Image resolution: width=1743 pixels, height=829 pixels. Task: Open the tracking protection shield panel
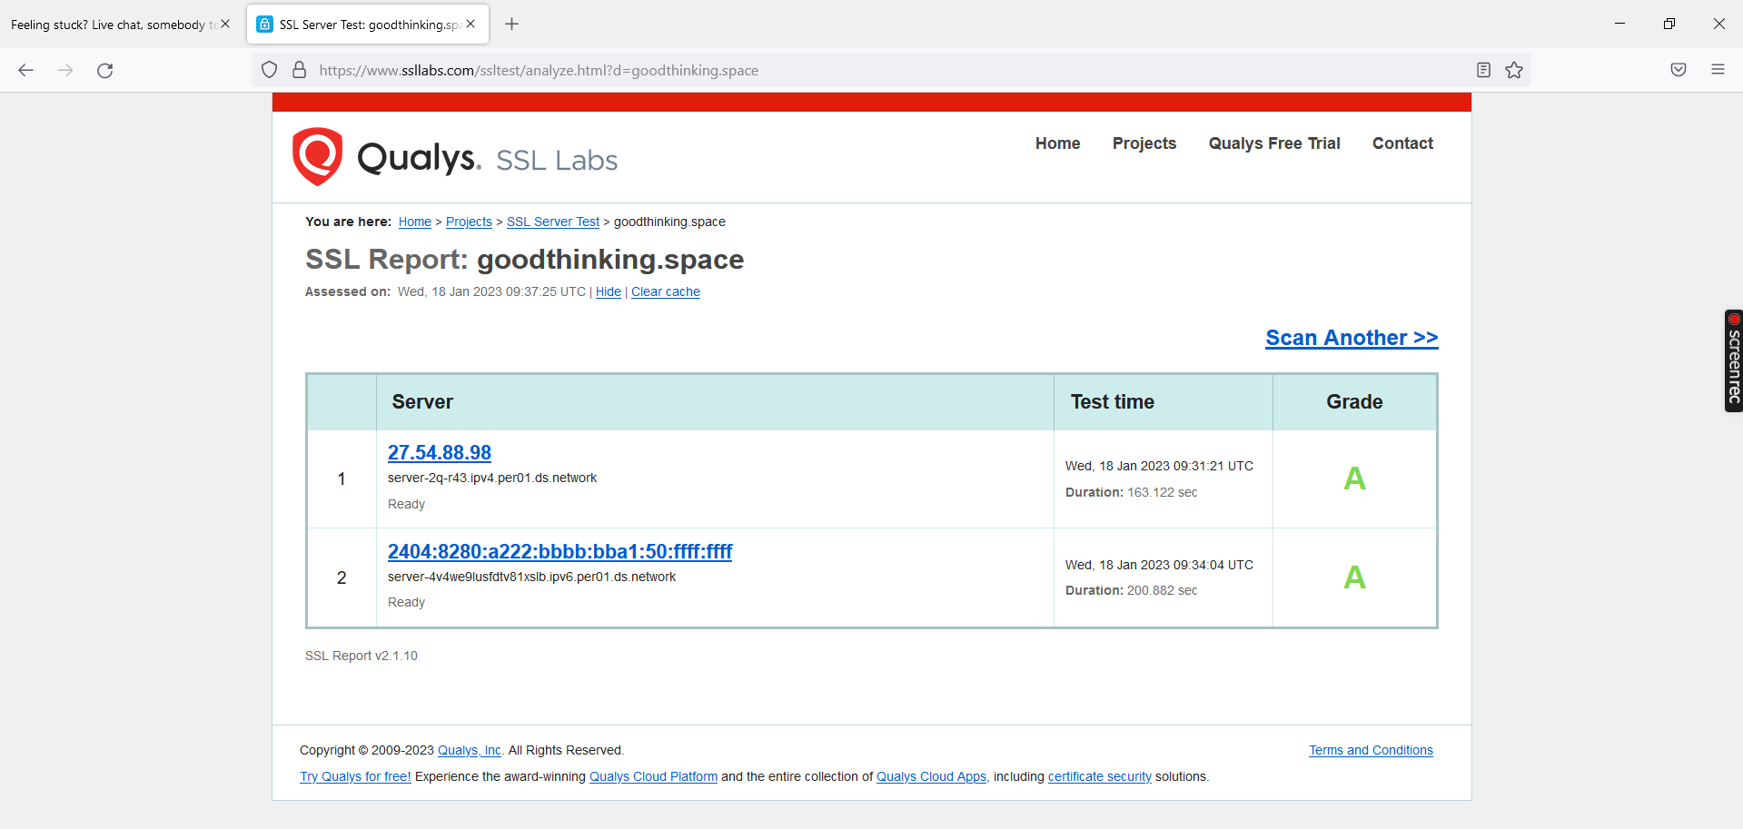tap(269, 69)
